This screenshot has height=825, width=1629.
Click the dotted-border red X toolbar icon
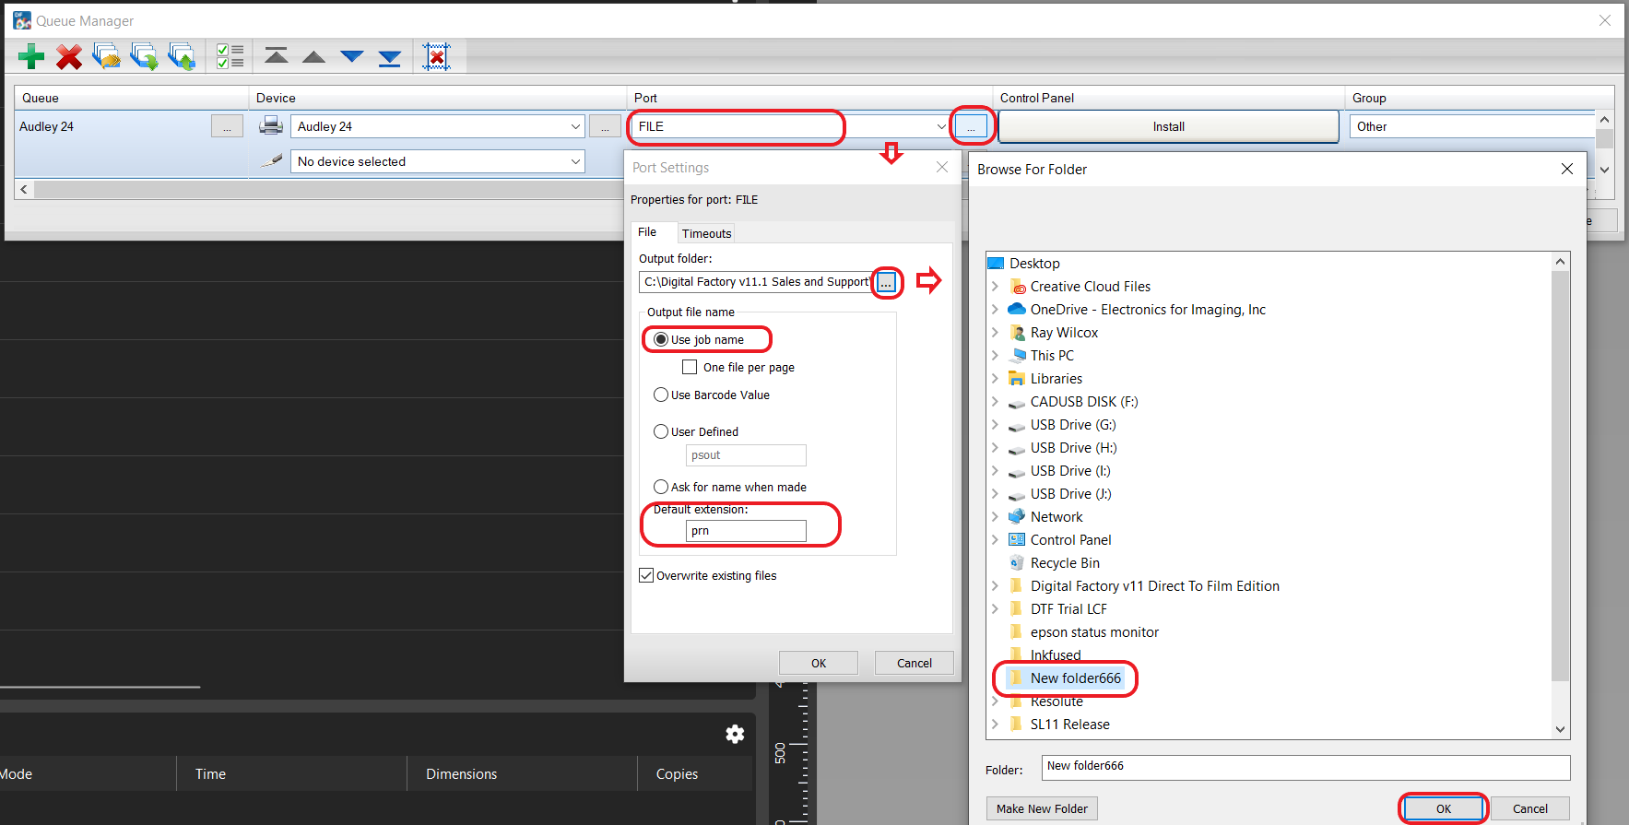click(437, 57)
